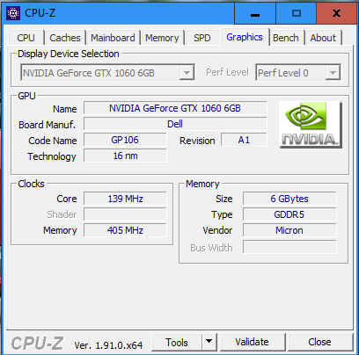Click the empty Shader clock field
Image resolution: width=359 pixels, height=355 pixels.
click(x=125, y=214)
